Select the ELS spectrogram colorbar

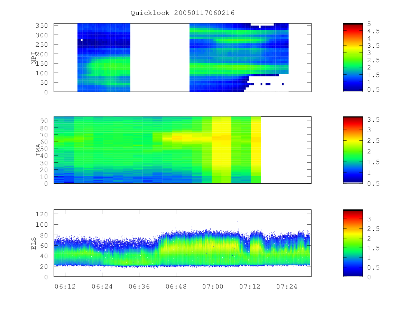353,243
